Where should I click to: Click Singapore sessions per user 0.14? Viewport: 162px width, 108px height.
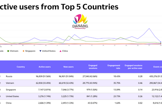[x=140, y=90]
